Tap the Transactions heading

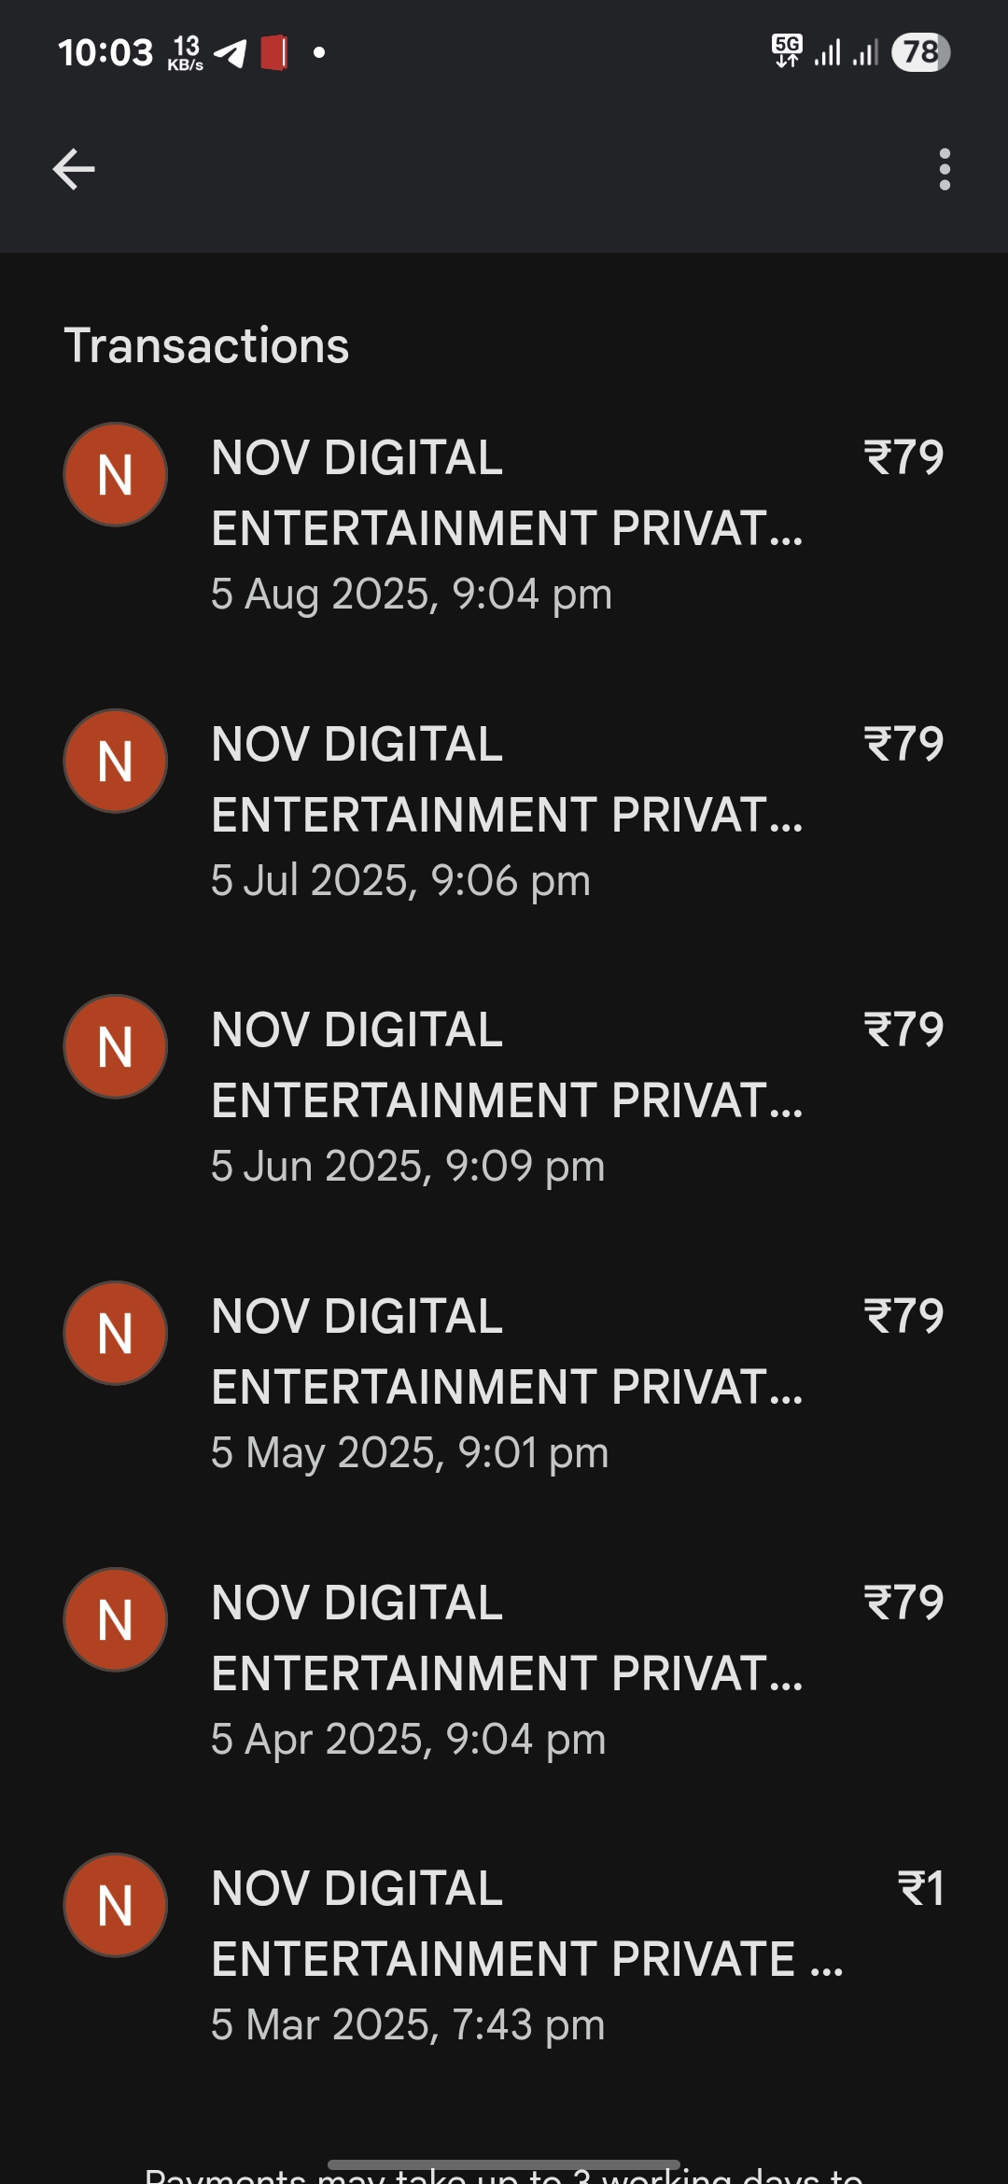coord(206,345)
